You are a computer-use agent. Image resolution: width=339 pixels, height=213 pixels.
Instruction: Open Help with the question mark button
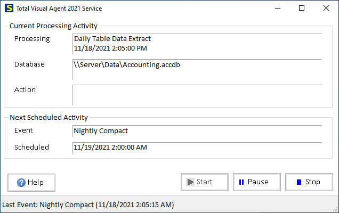click(x=31, y=183)
